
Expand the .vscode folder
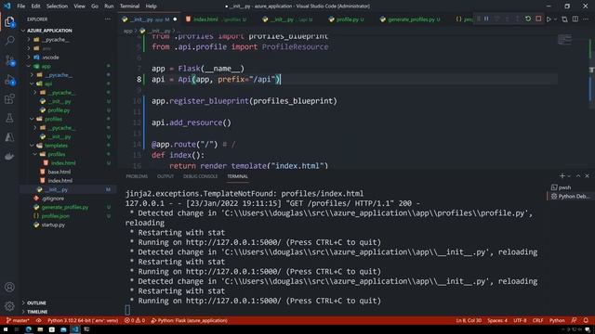tap(50, 58)
